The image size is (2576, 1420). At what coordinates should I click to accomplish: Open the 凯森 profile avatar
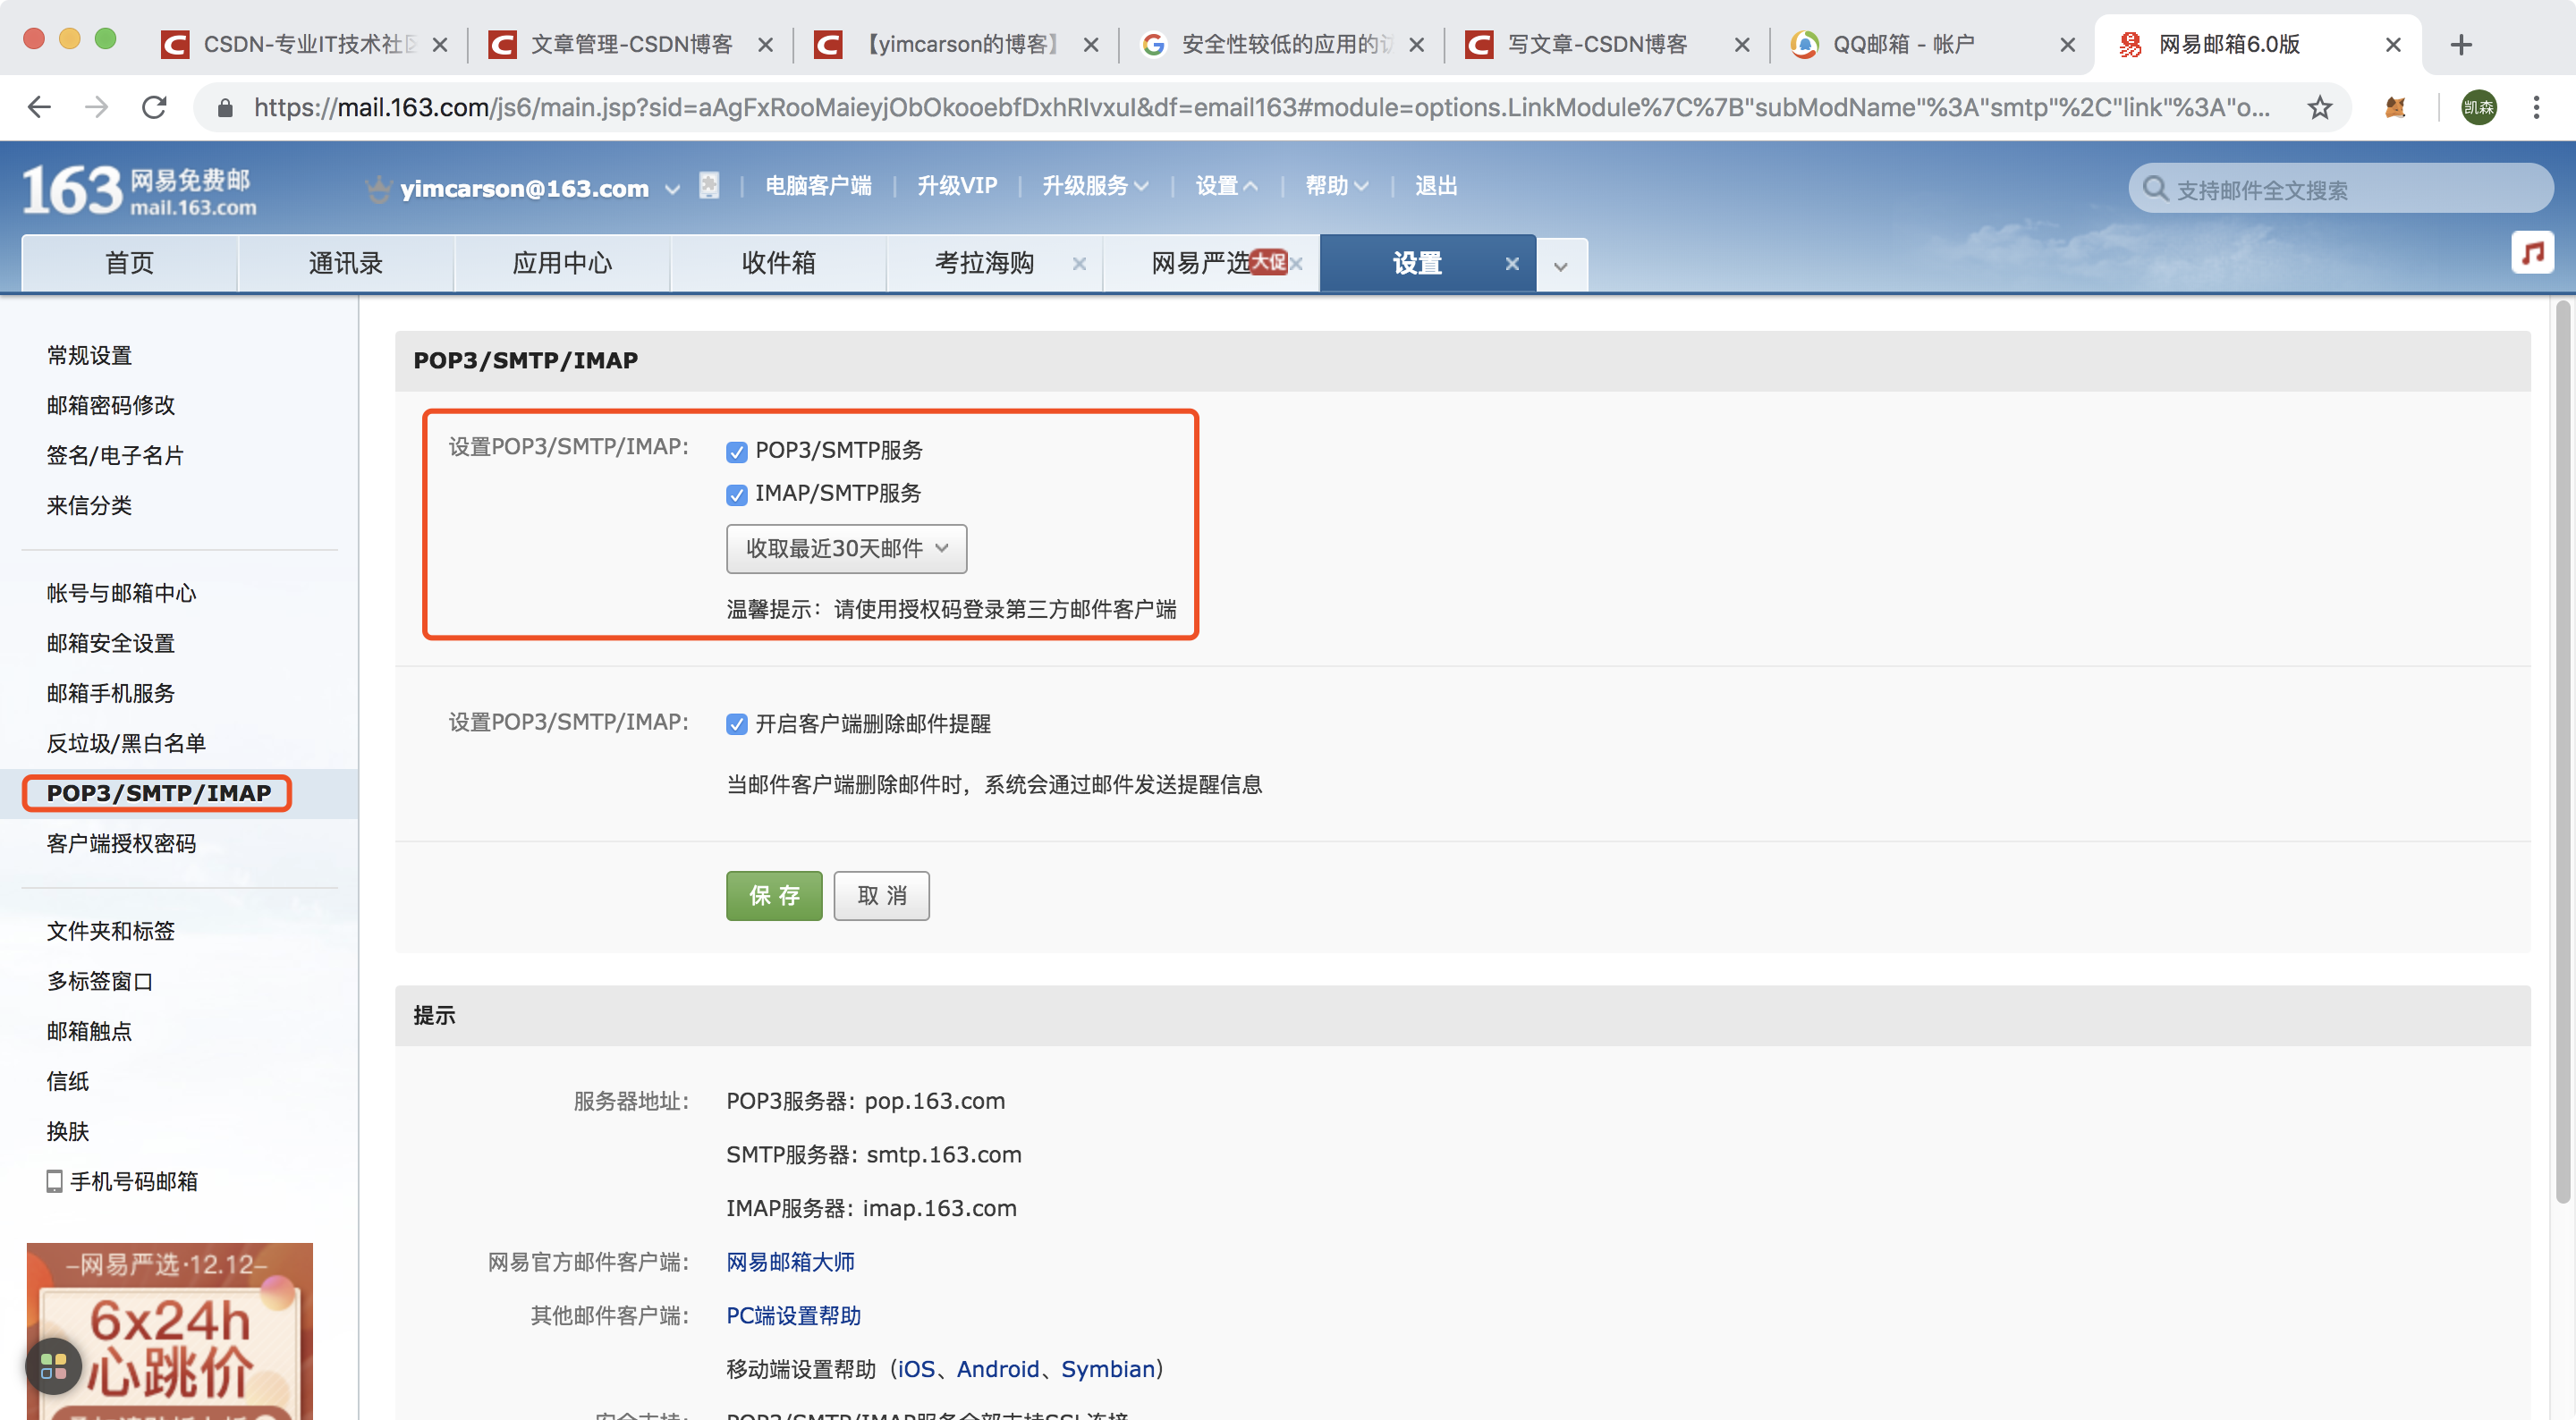pyautogui.click(x=2479, y=107)
